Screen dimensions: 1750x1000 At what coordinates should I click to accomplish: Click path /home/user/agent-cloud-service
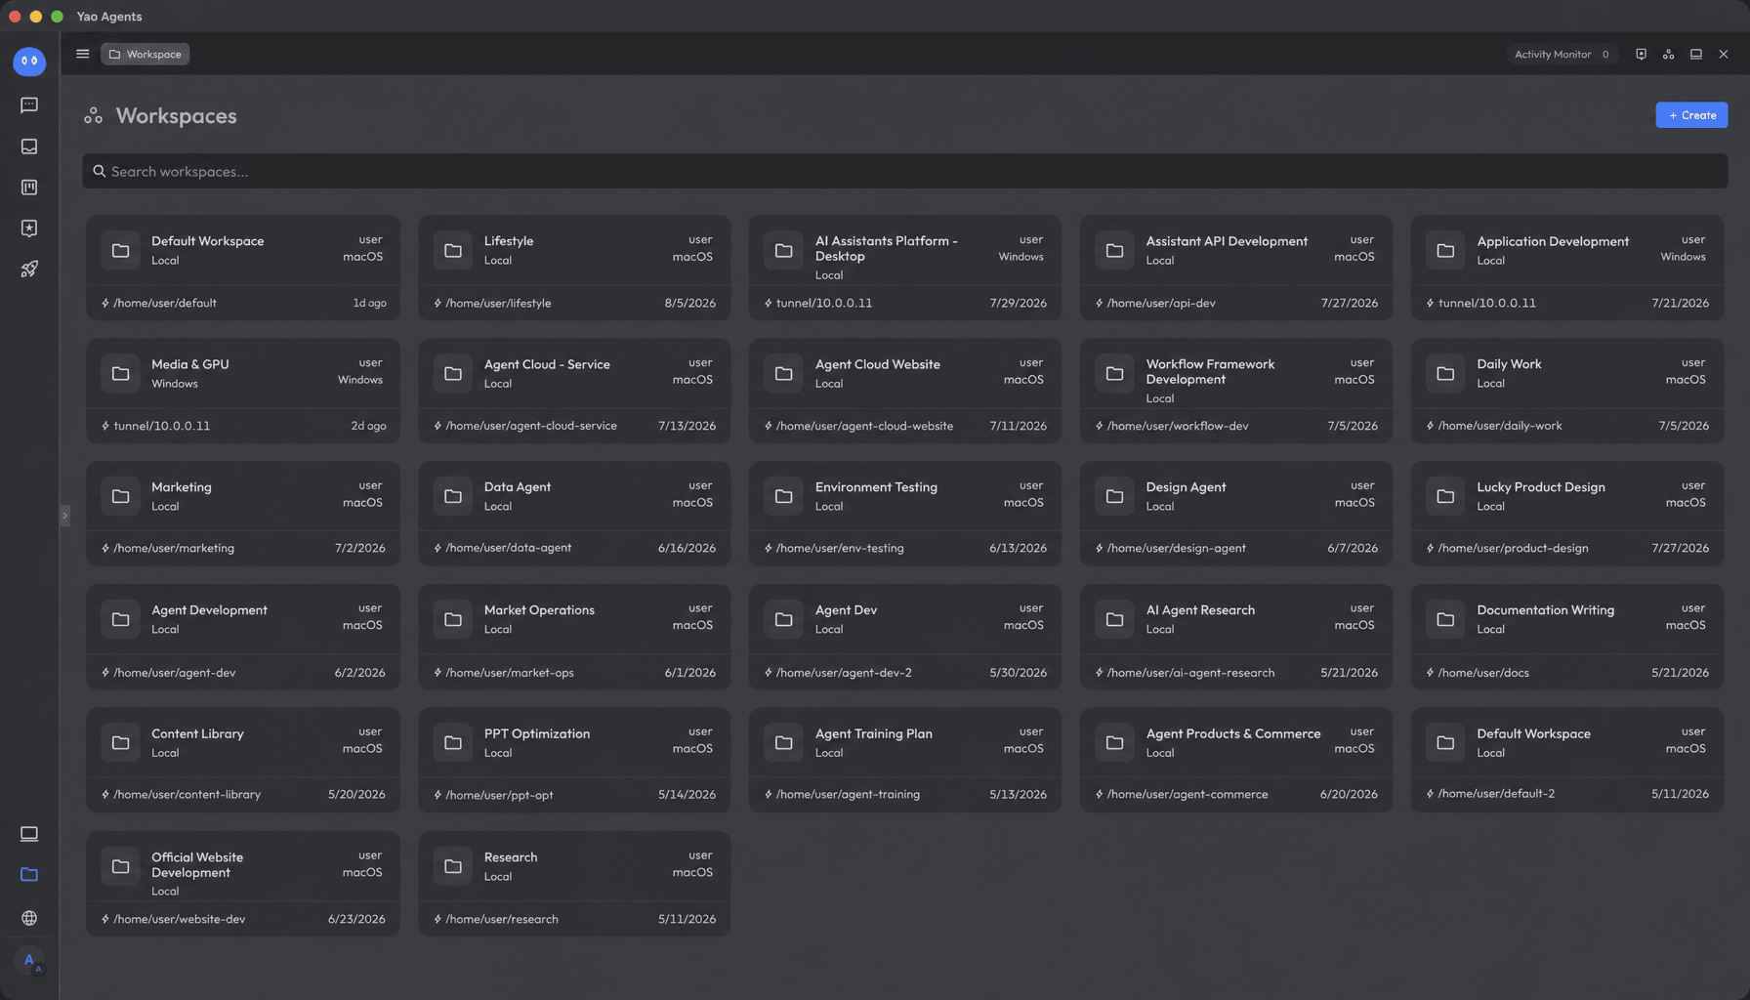(531, 426)
